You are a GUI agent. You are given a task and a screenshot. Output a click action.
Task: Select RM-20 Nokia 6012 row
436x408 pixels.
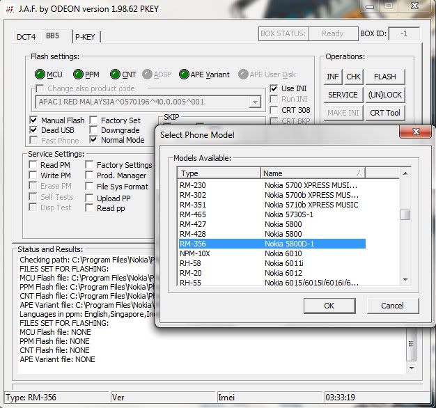point(272,273)
